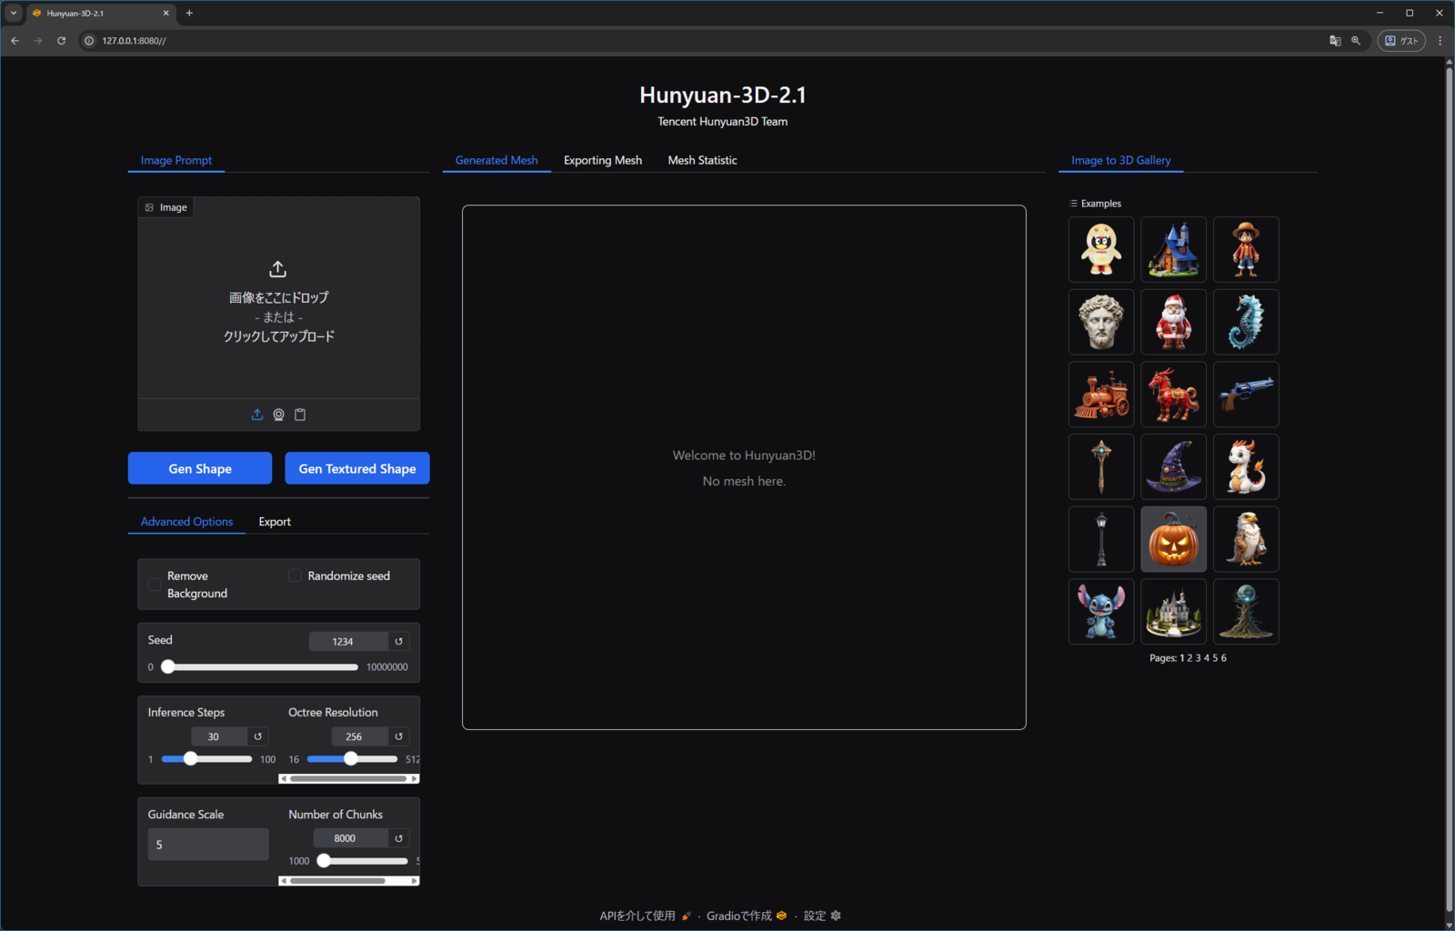Adjust the Number of Chunks slider
Viewport: 1455px width, 931px height.
(x=362, y=861)
